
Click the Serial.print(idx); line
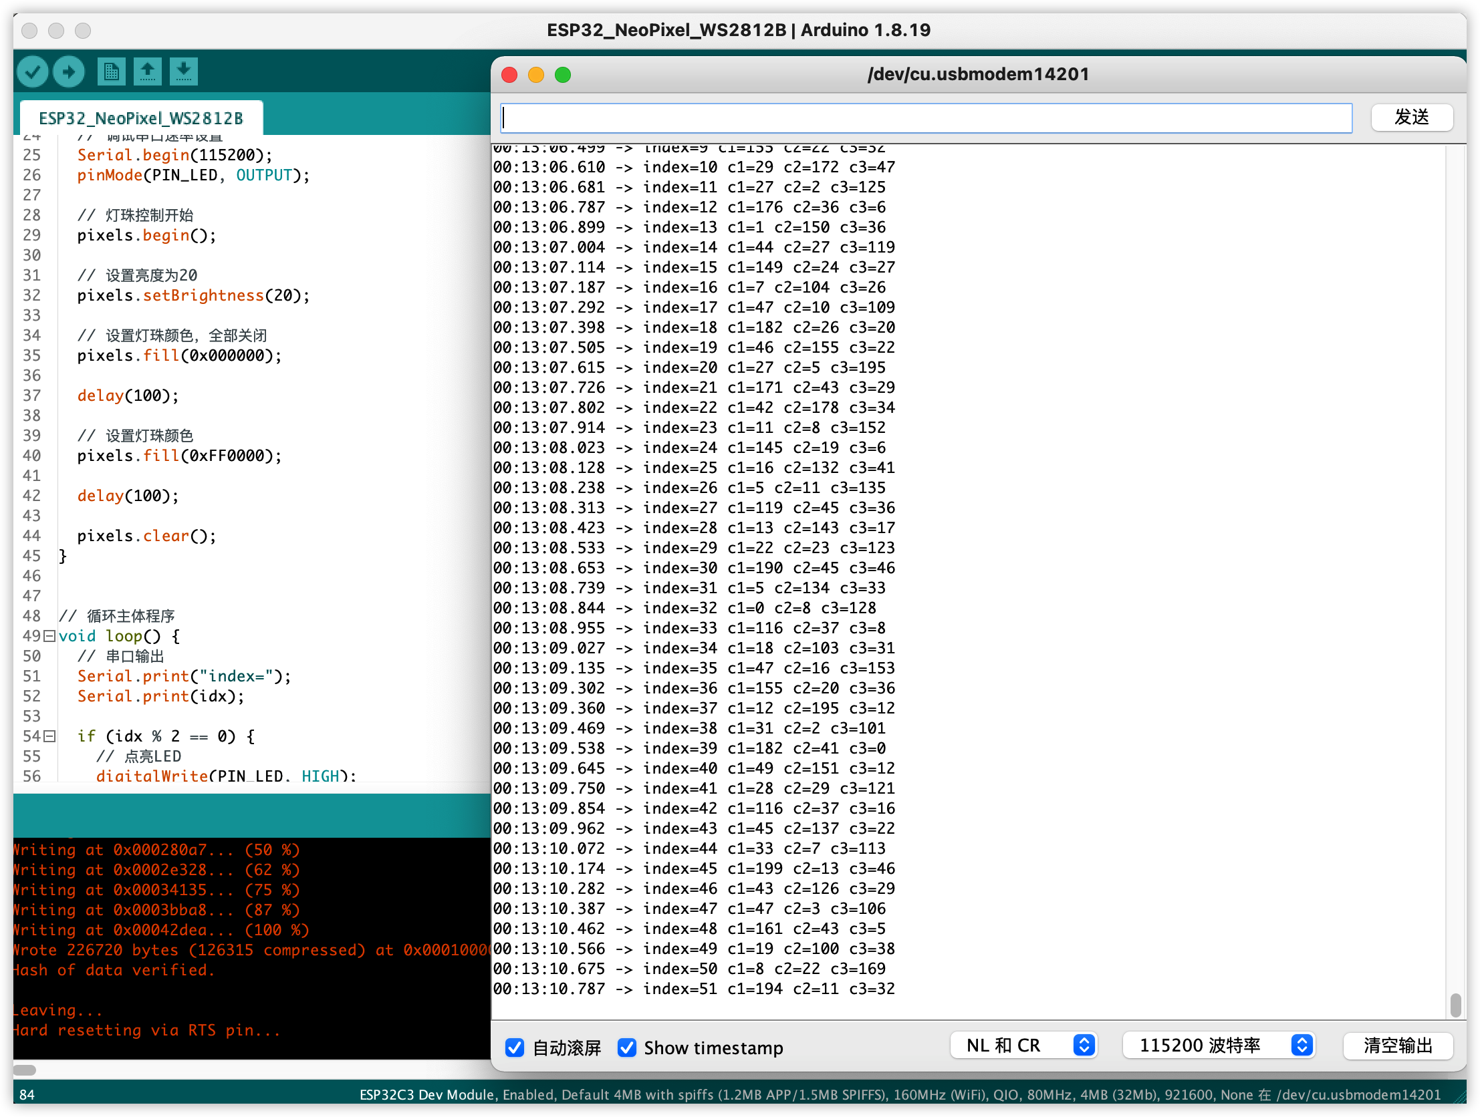[160, 696]
